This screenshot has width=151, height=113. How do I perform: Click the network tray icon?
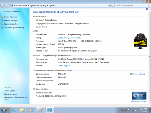pos(133,110)
